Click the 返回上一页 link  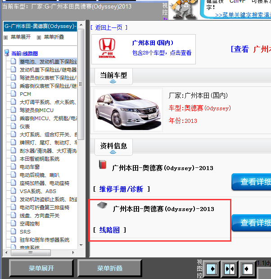point(108,27)
